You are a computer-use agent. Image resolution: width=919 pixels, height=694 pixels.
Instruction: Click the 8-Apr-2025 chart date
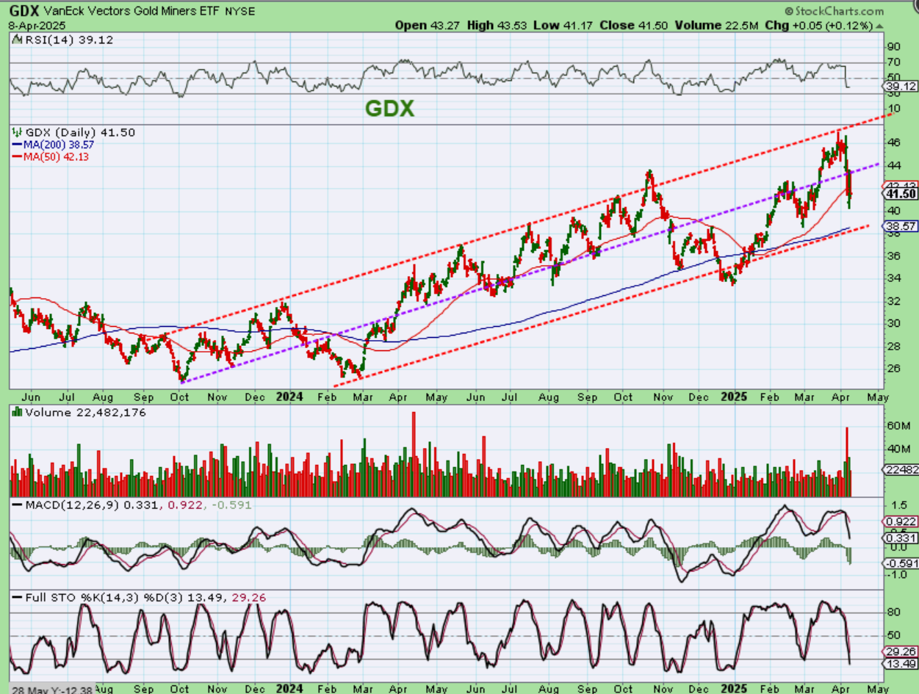pyautogui.click(x=35, y=24)
